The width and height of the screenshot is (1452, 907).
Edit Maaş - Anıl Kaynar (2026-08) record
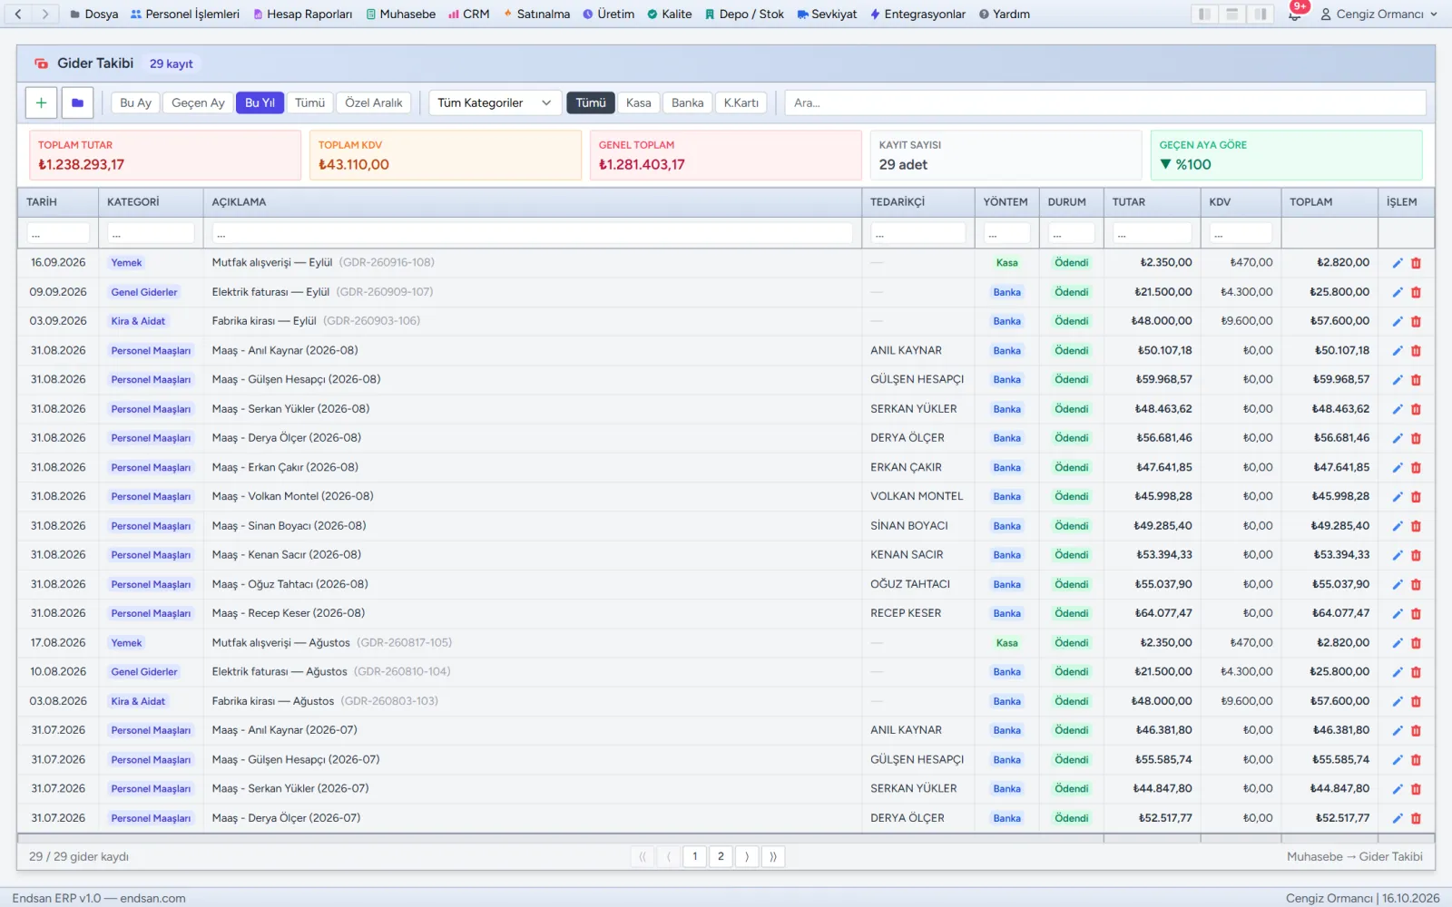1398,351
